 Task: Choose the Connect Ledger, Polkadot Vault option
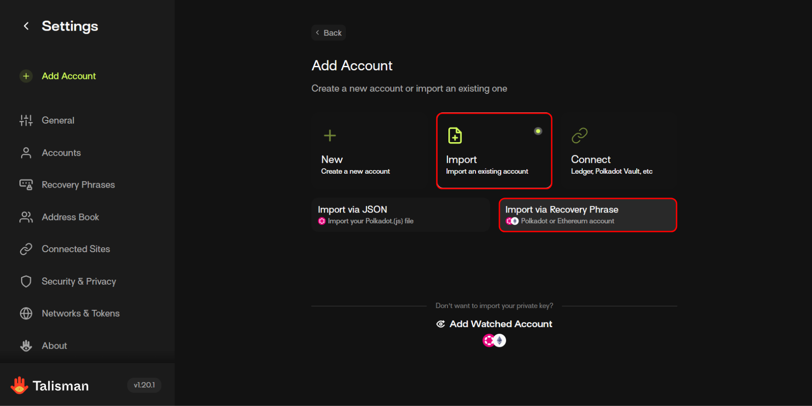pyautogui.click(x=618, y=151)
